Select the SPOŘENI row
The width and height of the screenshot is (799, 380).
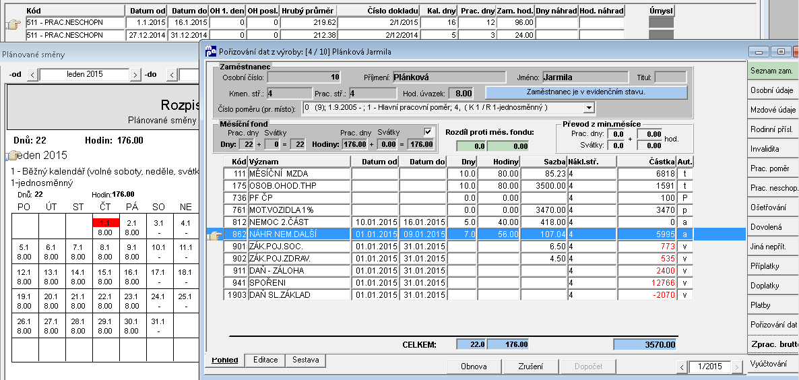coord(459,283)
